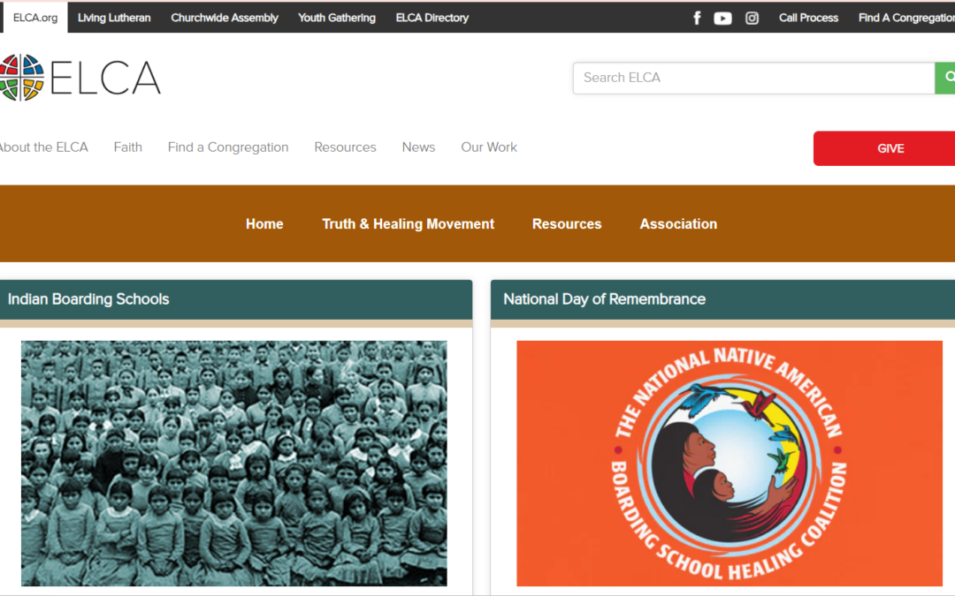955x596 pixels.
Task: Open Truth & Healing Movement page
Action: coord(408,223)
